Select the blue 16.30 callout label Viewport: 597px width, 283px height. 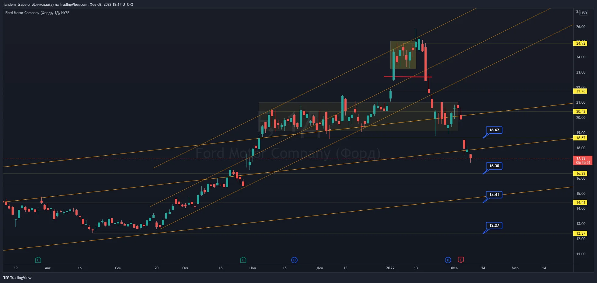[x=494, y=166]
